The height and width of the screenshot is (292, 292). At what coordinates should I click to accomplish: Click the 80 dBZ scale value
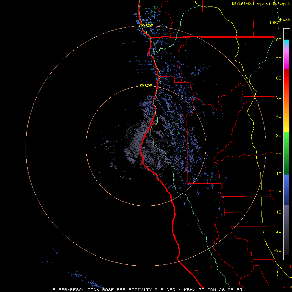[279, 40]
